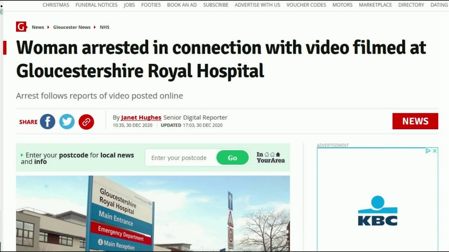Go to News breadcrumb link
Image resolution: width=449 pixels, height=252 pixels.
(x=38, y=27)
